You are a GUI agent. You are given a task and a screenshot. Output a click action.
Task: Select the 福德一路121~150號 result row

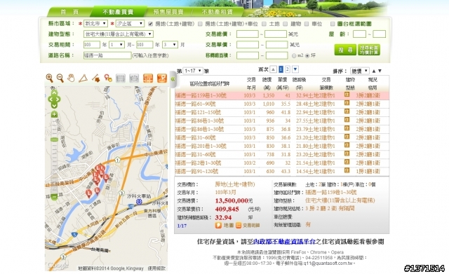coord(282,112)
